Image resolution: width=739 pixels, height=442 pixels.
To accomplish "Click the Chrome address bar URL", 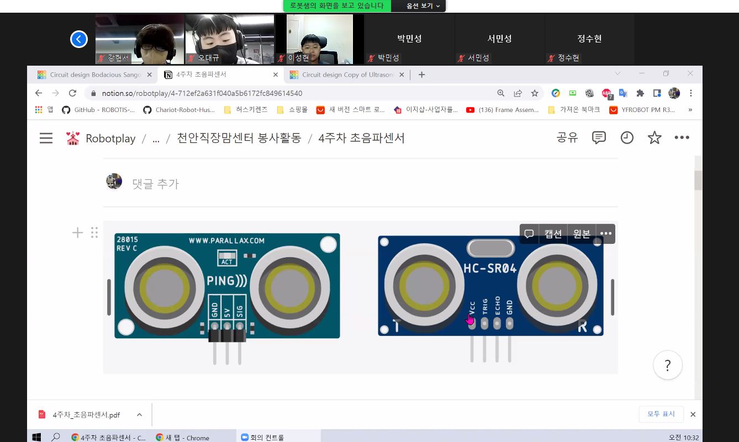I will pos(202,93).
